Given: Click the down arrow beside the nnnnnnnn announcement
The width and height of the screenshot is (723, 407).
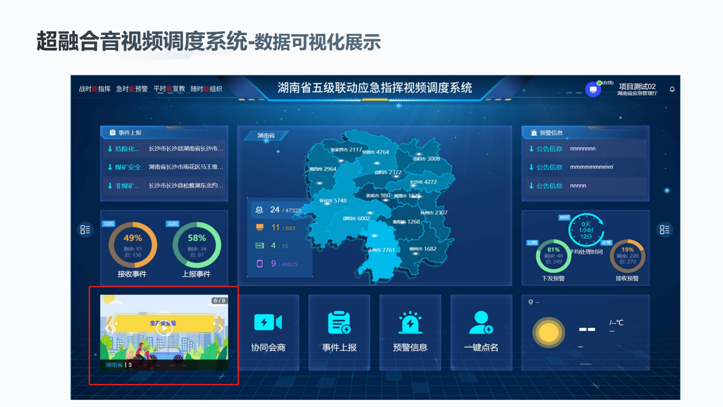Looking at the screenshot, I should [x=531, y=149].
